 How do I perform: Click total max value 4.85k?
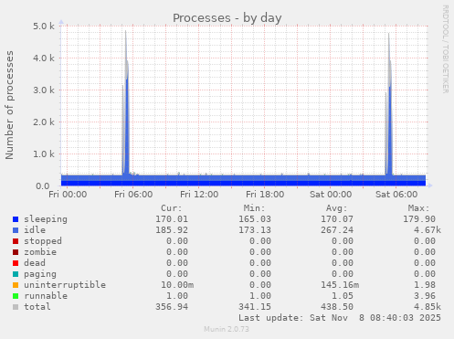[428, 307]
